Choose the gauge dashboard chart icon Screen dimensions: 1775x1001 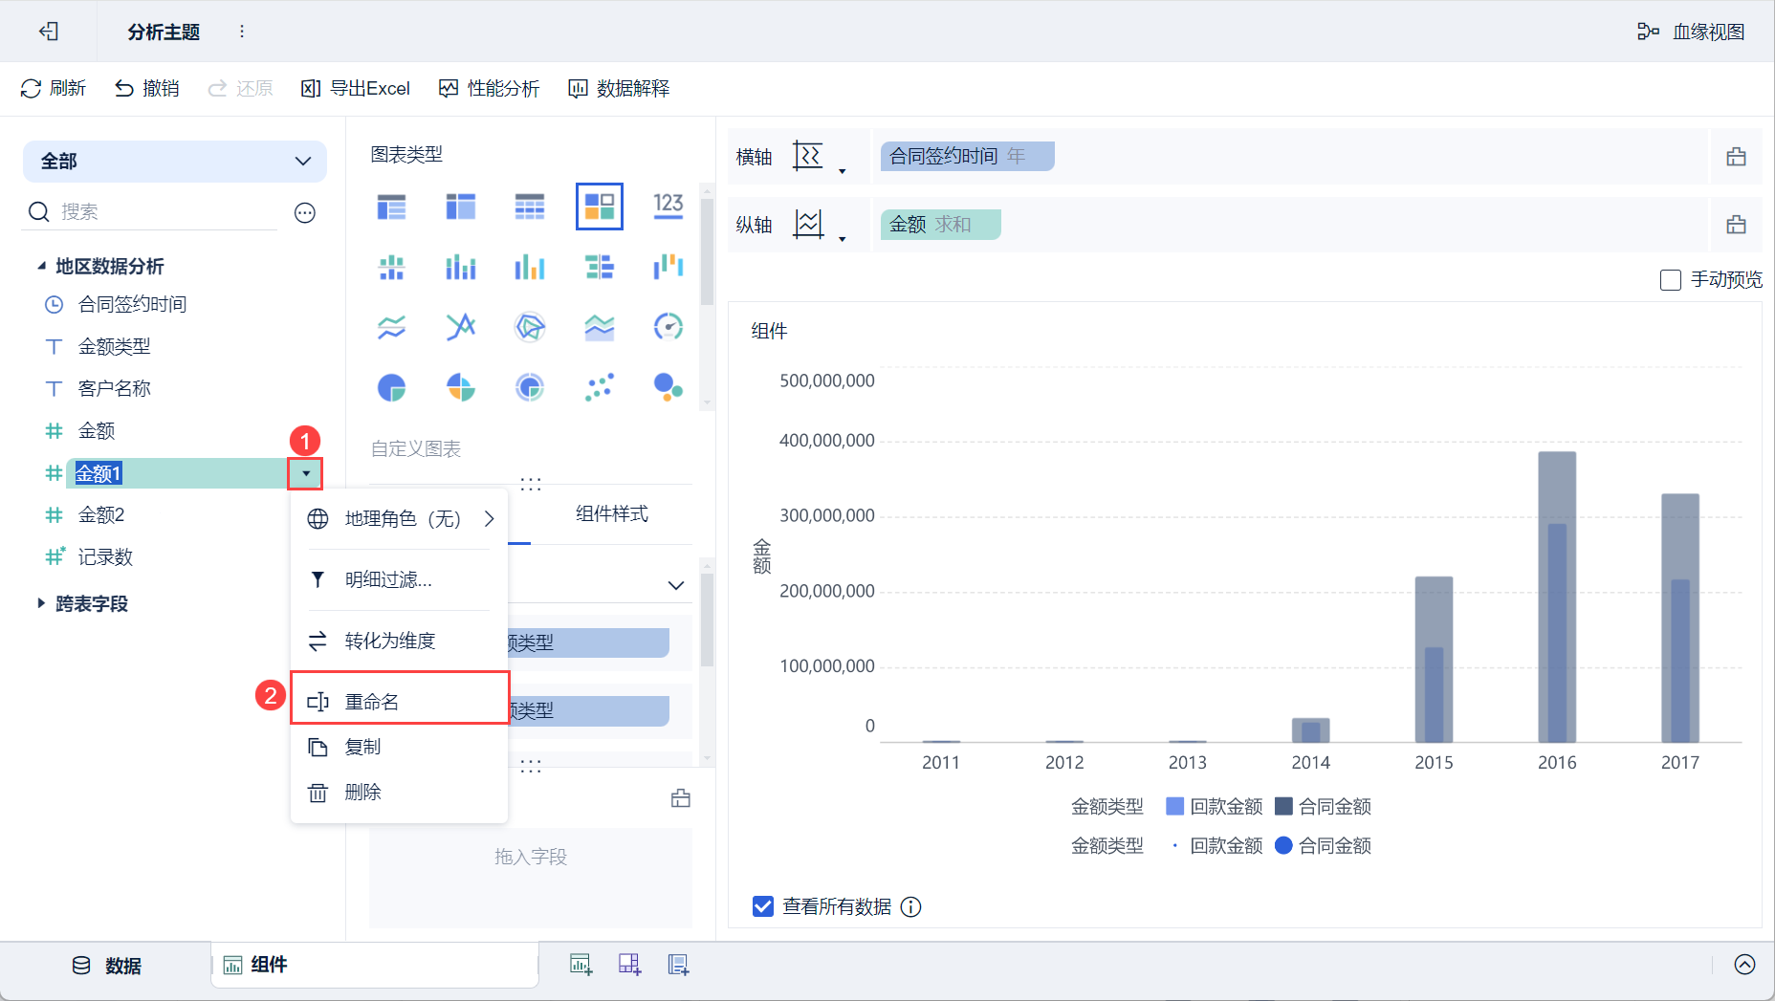tap(668, 327)
